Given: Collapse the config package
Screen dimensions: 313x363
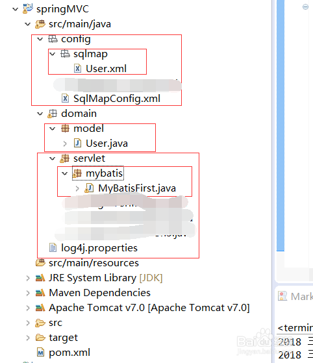Looking at the screenshot, I should click(40, 39).
